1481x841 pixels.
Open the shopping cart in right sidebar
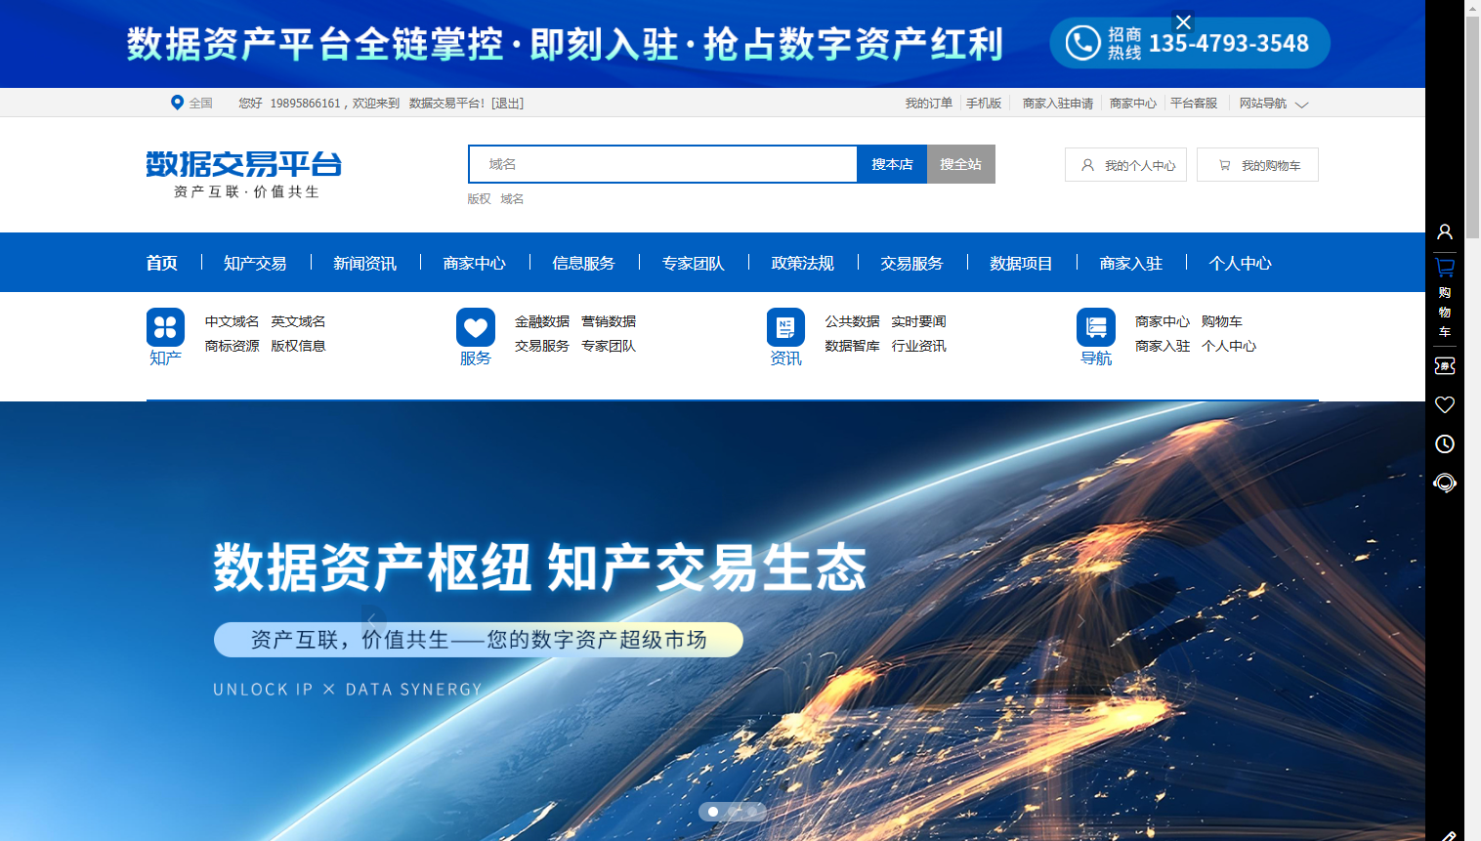(1445, 298)
